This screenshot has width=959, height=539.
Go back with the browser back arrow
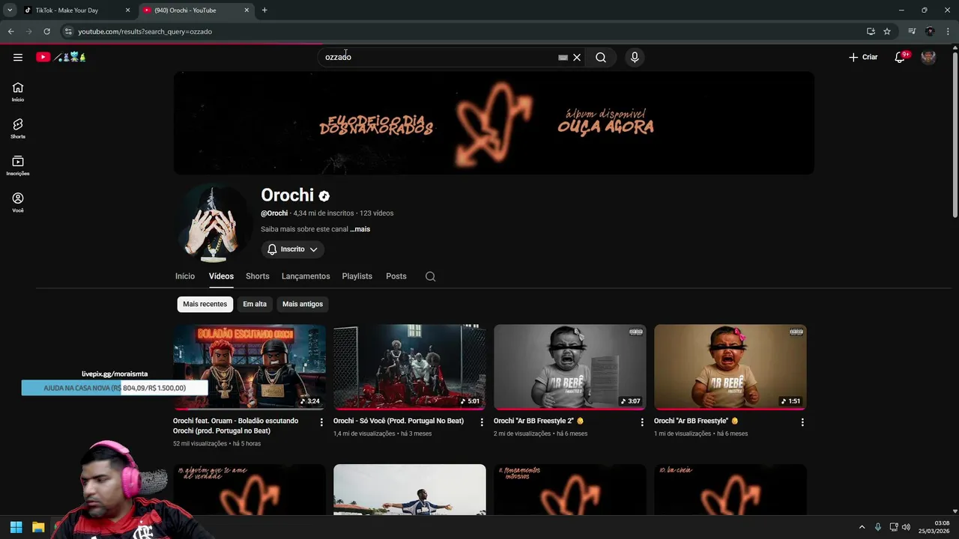10,31
